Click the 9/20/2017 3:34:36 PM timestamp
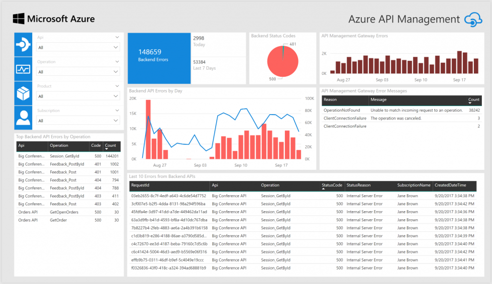492x284 pixels. click(x=455, y=212)
